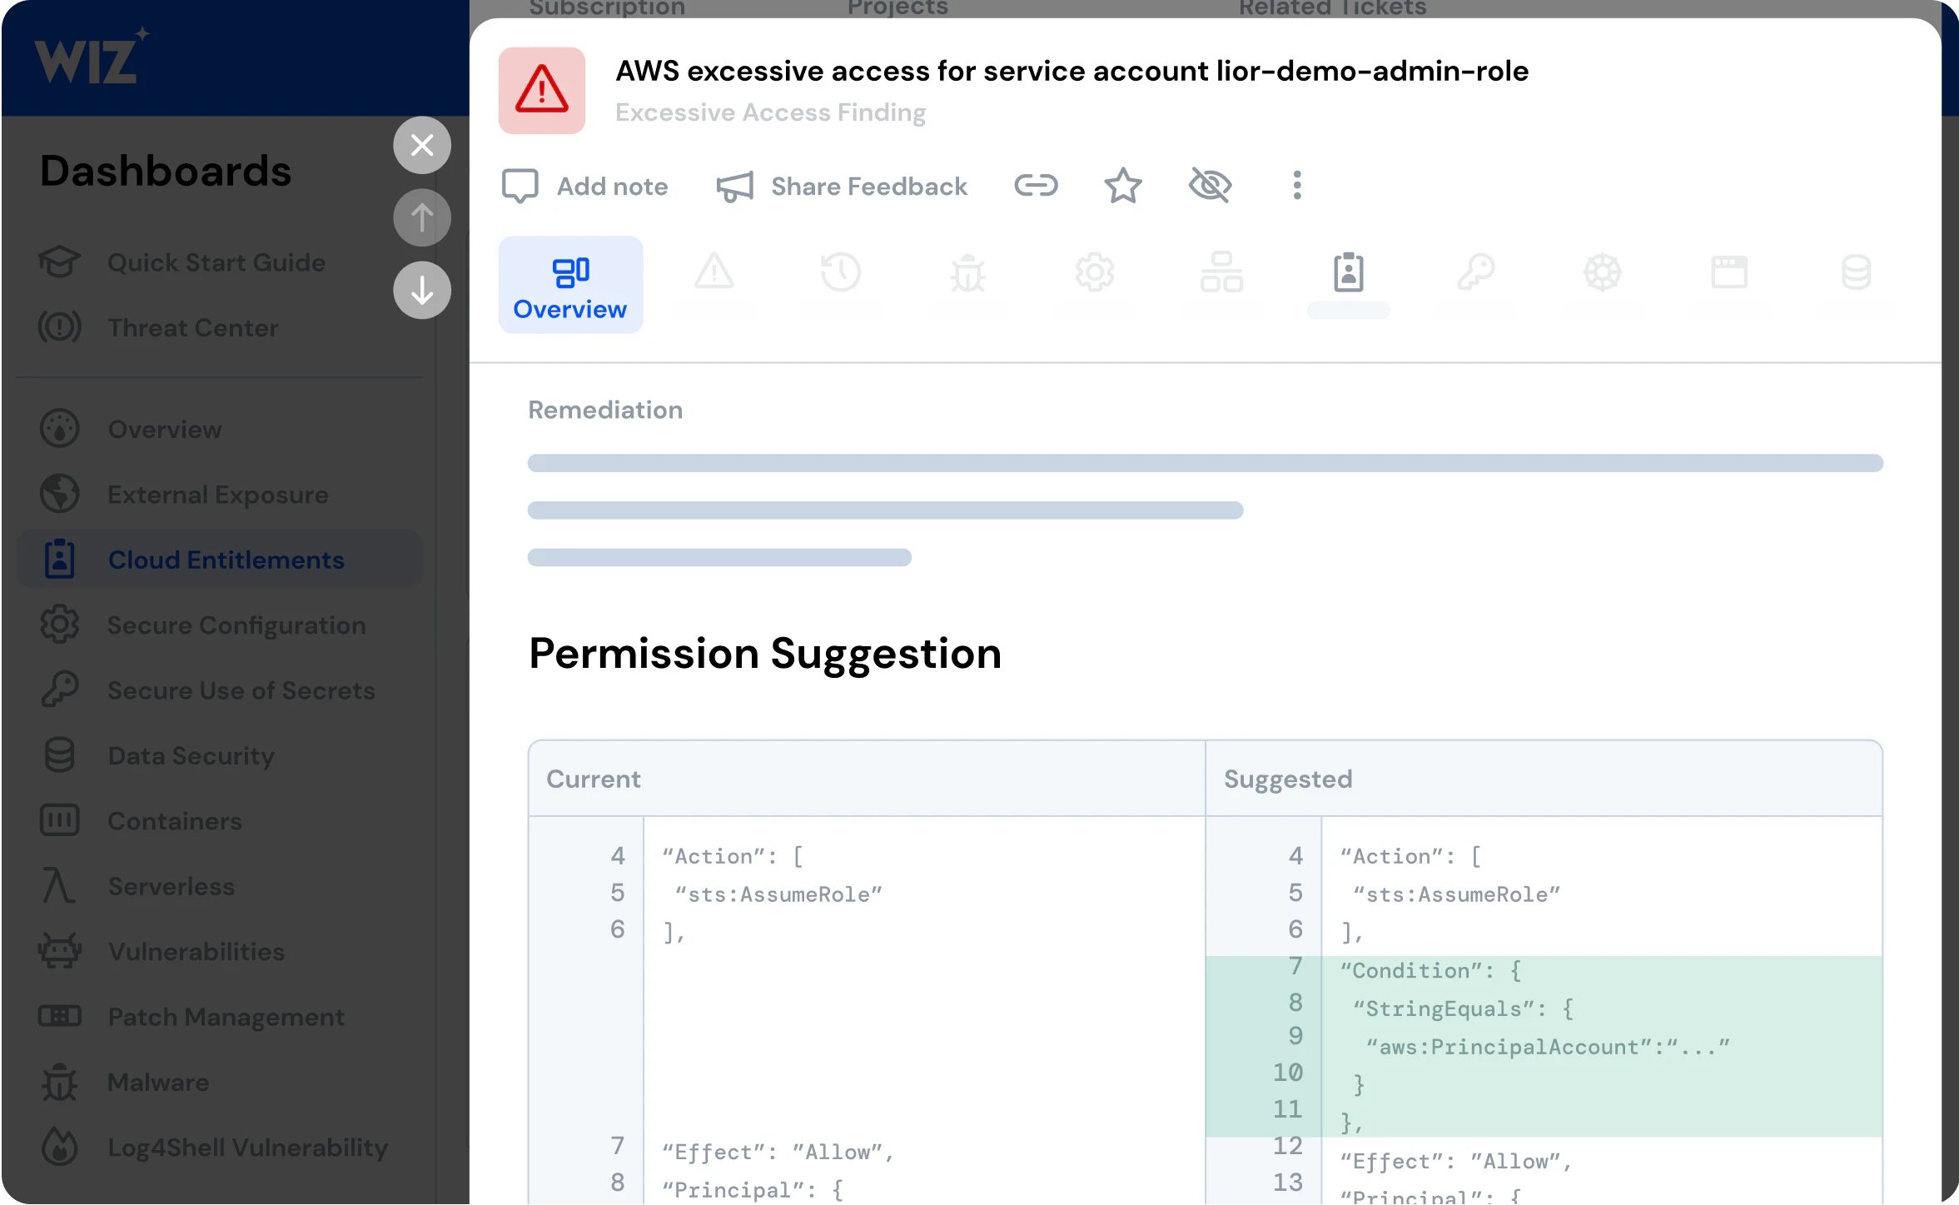The height and width of the screenshot is (1205, 1959).
Task: Select the Overview tab
Action: tap(570, 285)
